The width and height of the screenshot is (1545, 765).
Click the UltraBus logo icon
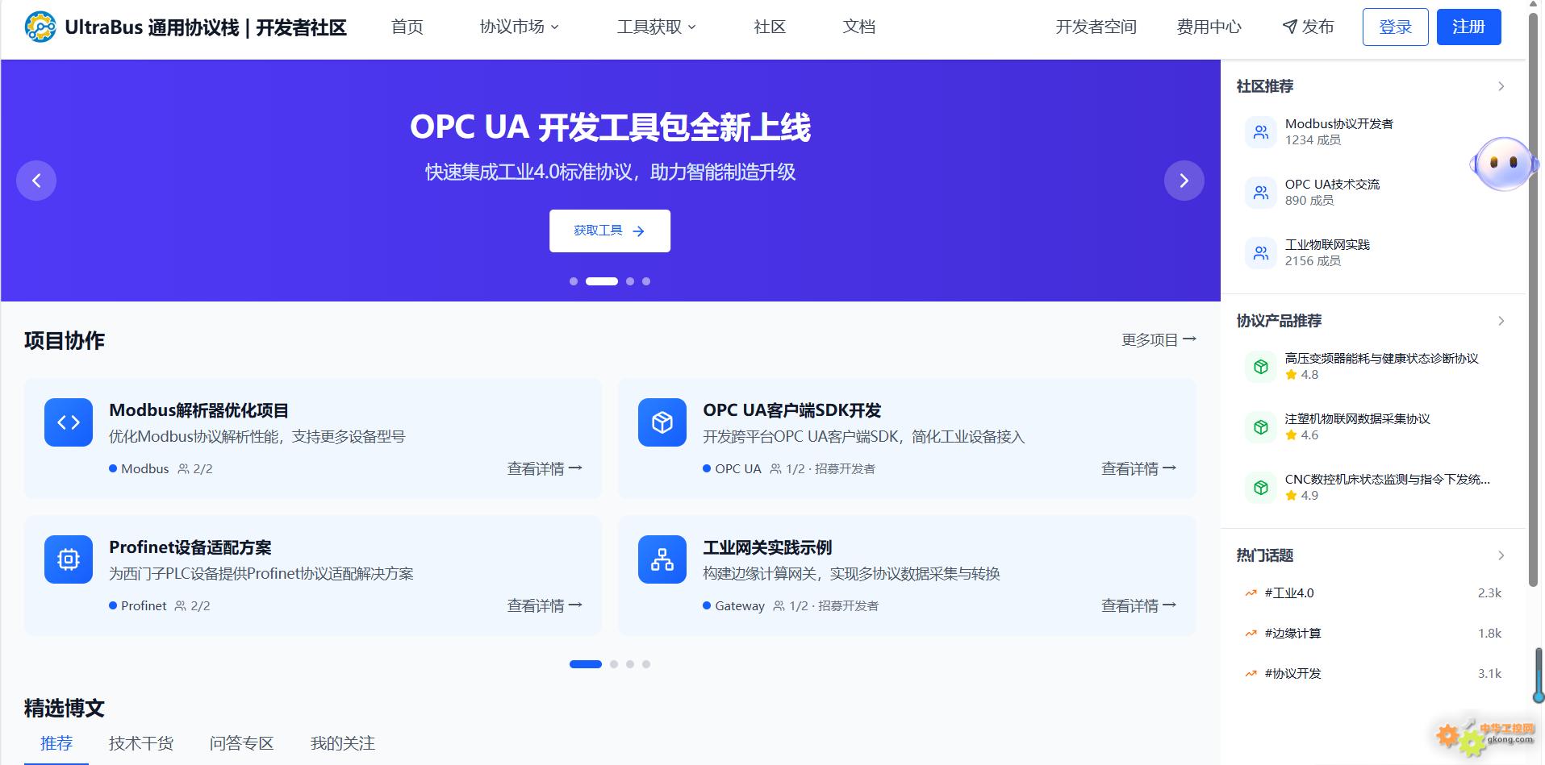coord(40,27)
